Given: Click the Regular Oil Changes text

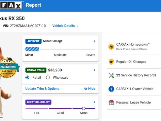Looking at the screenshot, I should [131, 62].
